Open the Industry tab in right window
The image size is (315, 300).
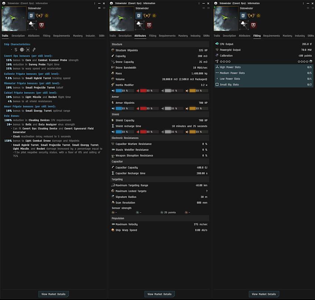300,36
